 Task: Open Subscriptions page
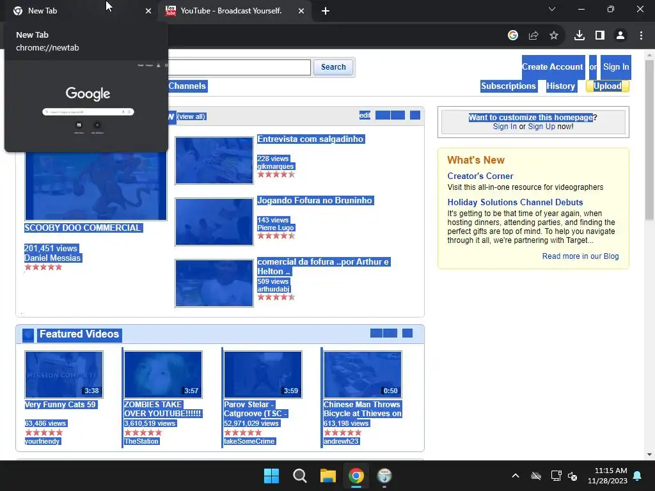508,86
